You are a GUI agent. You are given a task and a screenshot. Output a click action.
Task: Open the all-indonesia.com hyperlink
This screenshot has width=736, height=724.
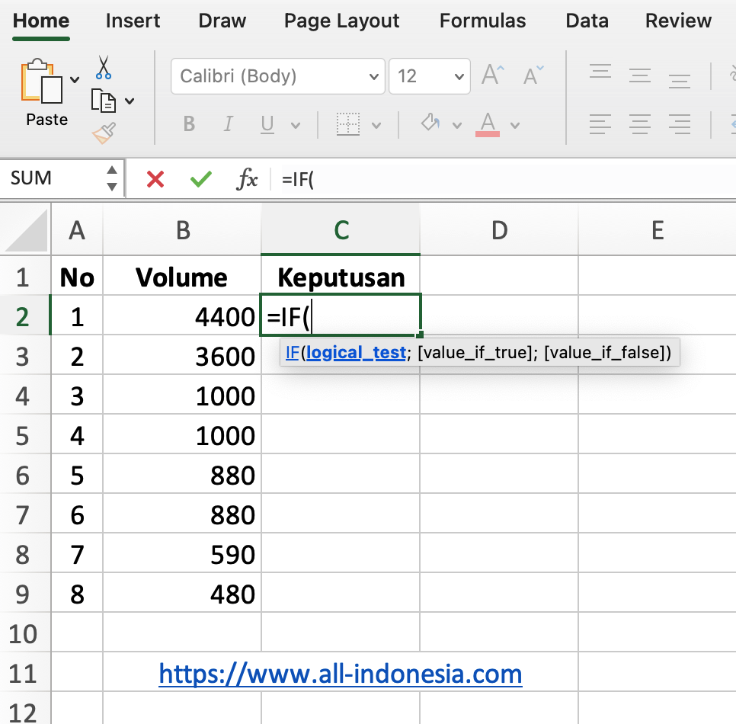pos(341,674)
